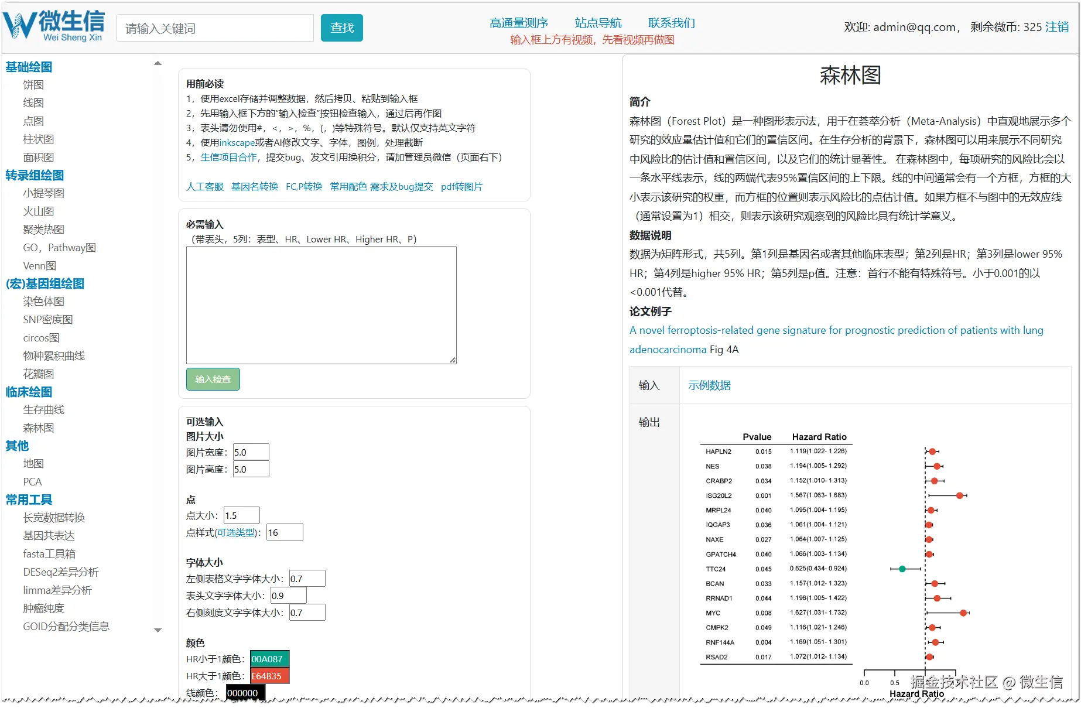Open DESeq2差异分析 tool
Image resolution: width=1081 pixels, height=708 pixels.
coord(61,572)
